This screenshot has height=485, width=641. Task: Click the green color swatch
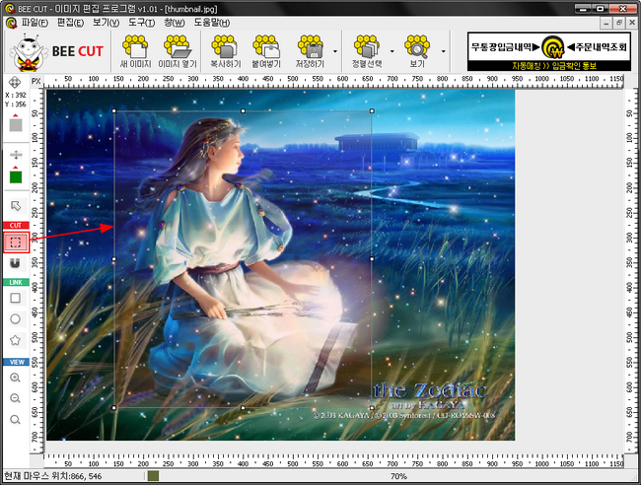[x=16, y=177]
